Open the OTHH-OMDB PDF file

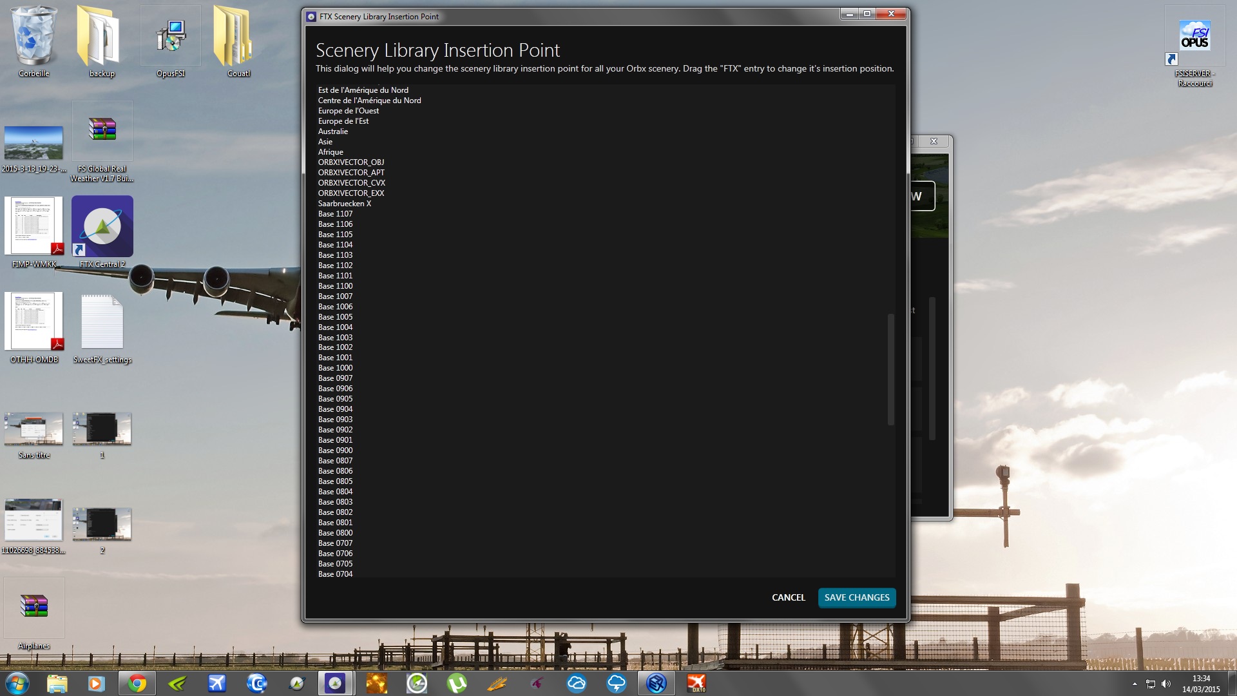(x=34, y=327)
